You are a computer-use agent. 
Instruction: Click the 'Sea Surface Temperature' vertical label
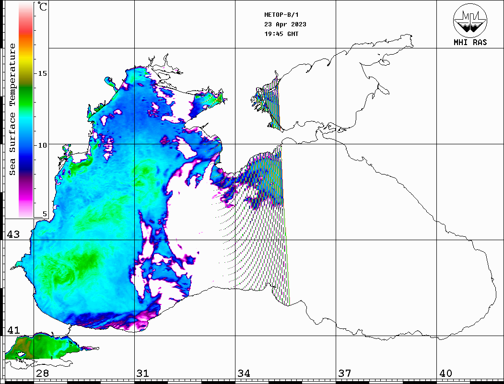[12, 109]
